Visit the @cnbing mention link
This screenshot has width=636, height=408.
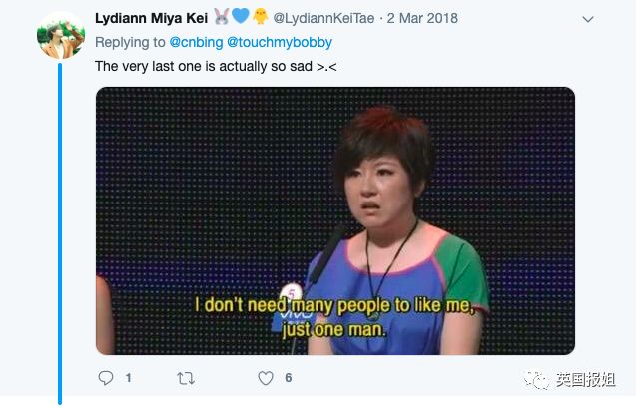coord(197,43)
